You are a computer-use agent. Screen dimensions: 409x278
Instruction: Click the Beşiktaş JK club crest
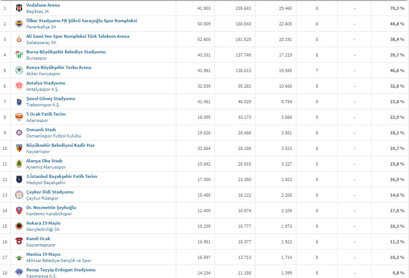[x=19, y=8]
